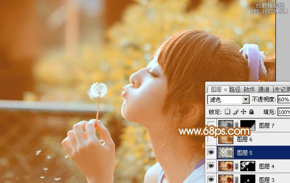Click the layer name 图层 3

tap(267, 179)
